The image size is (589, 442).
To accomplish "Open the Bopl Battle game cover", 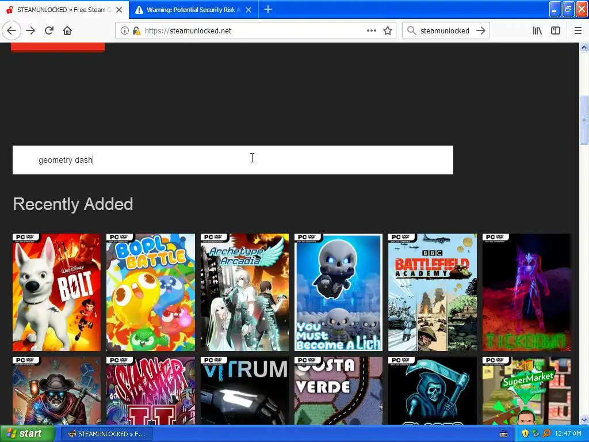I will pos(151,292).
